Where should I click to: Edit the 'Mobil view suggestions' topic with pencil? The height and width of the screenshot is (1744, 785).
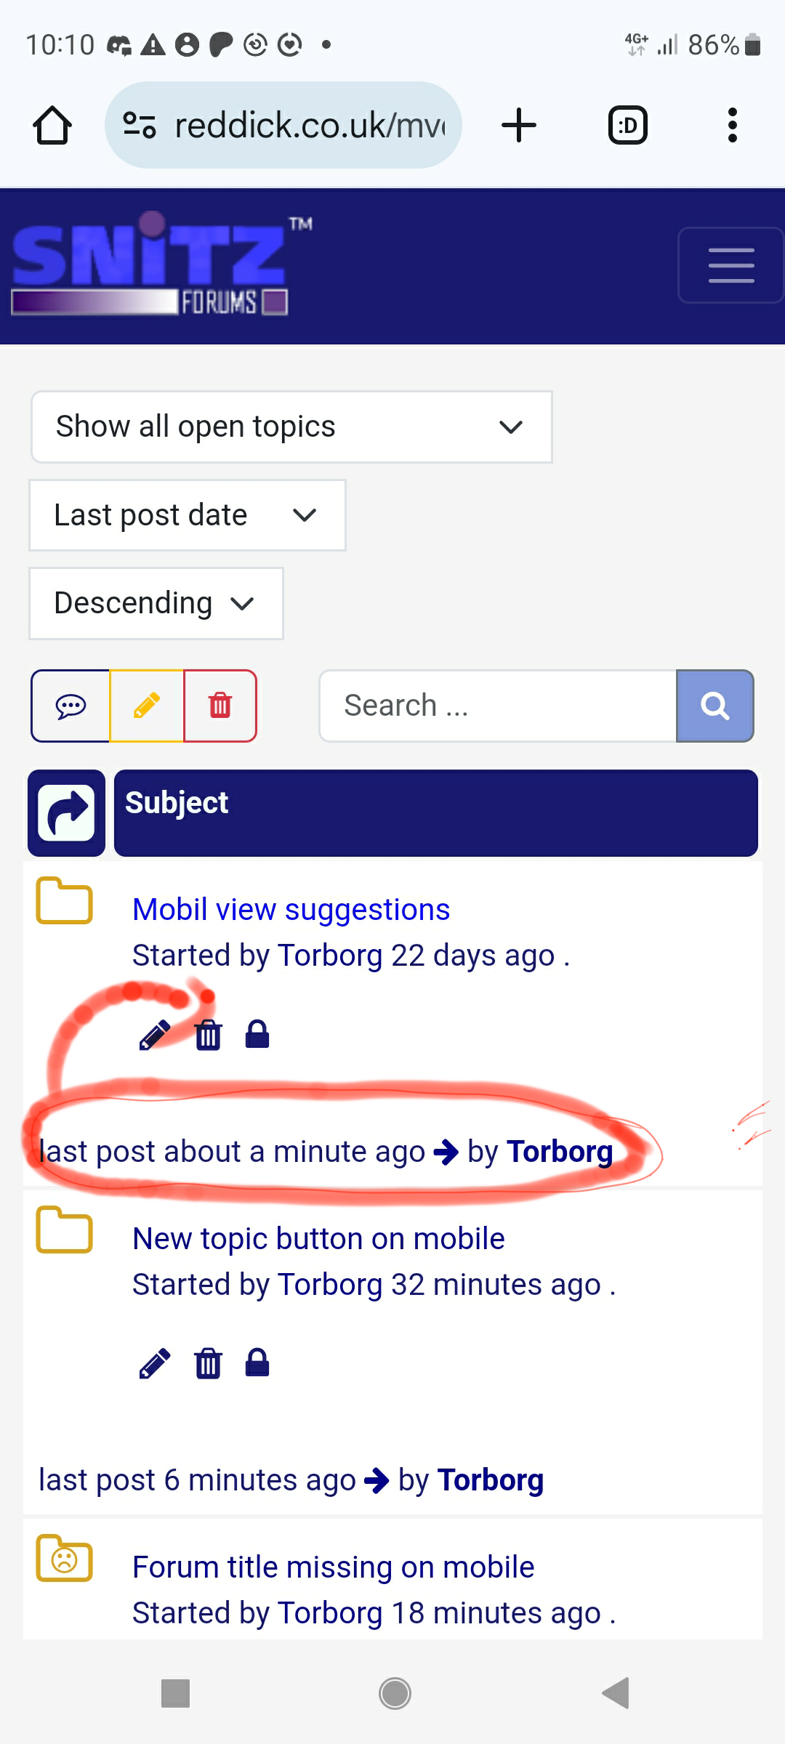pyautogui.click(x=154, y=1035)
